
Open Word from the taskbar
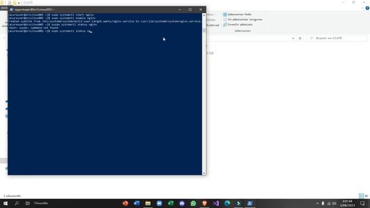[x=136, y=203]
